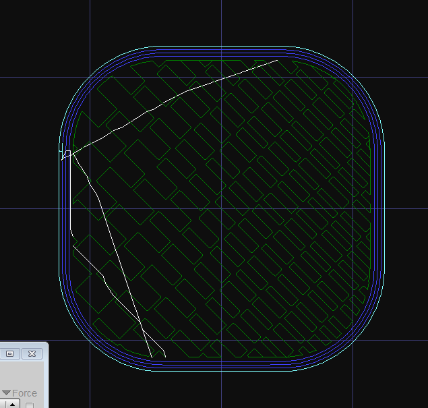Click the small white seam rectangle on the left perimeter
Viewport: 428px width, 408px height.
coord(67,153)
